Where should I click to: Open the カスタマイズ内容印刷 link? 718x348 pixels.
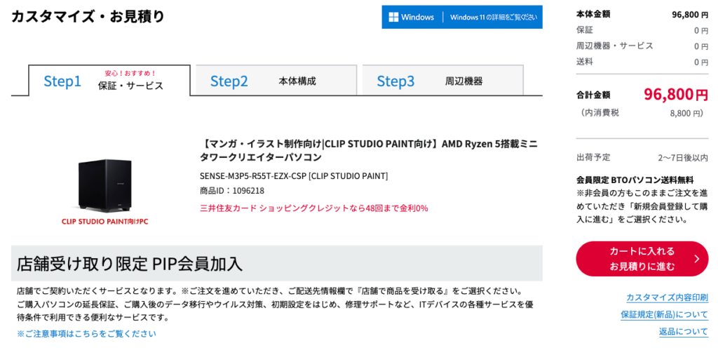(x=666, y=297)
